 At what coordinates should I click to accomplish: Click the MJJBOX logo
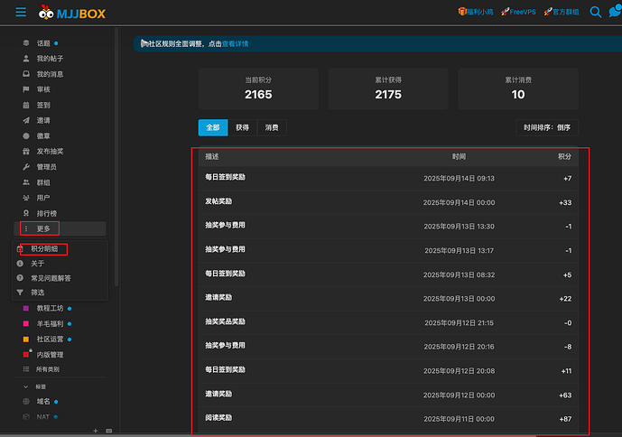(71, 13)
